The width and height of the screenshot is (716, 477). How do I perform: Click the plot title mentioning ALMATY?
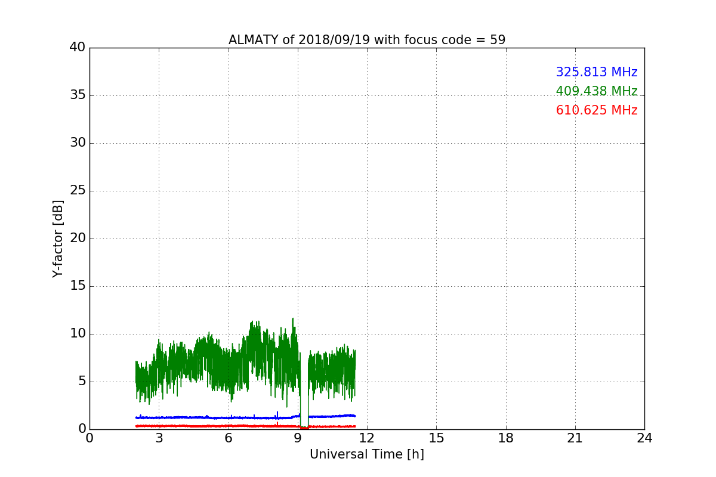366,40
